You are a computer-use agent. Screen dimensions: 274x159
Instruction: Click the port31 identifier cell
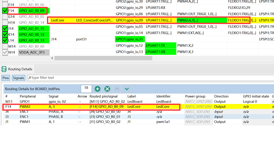click(81, 39)
